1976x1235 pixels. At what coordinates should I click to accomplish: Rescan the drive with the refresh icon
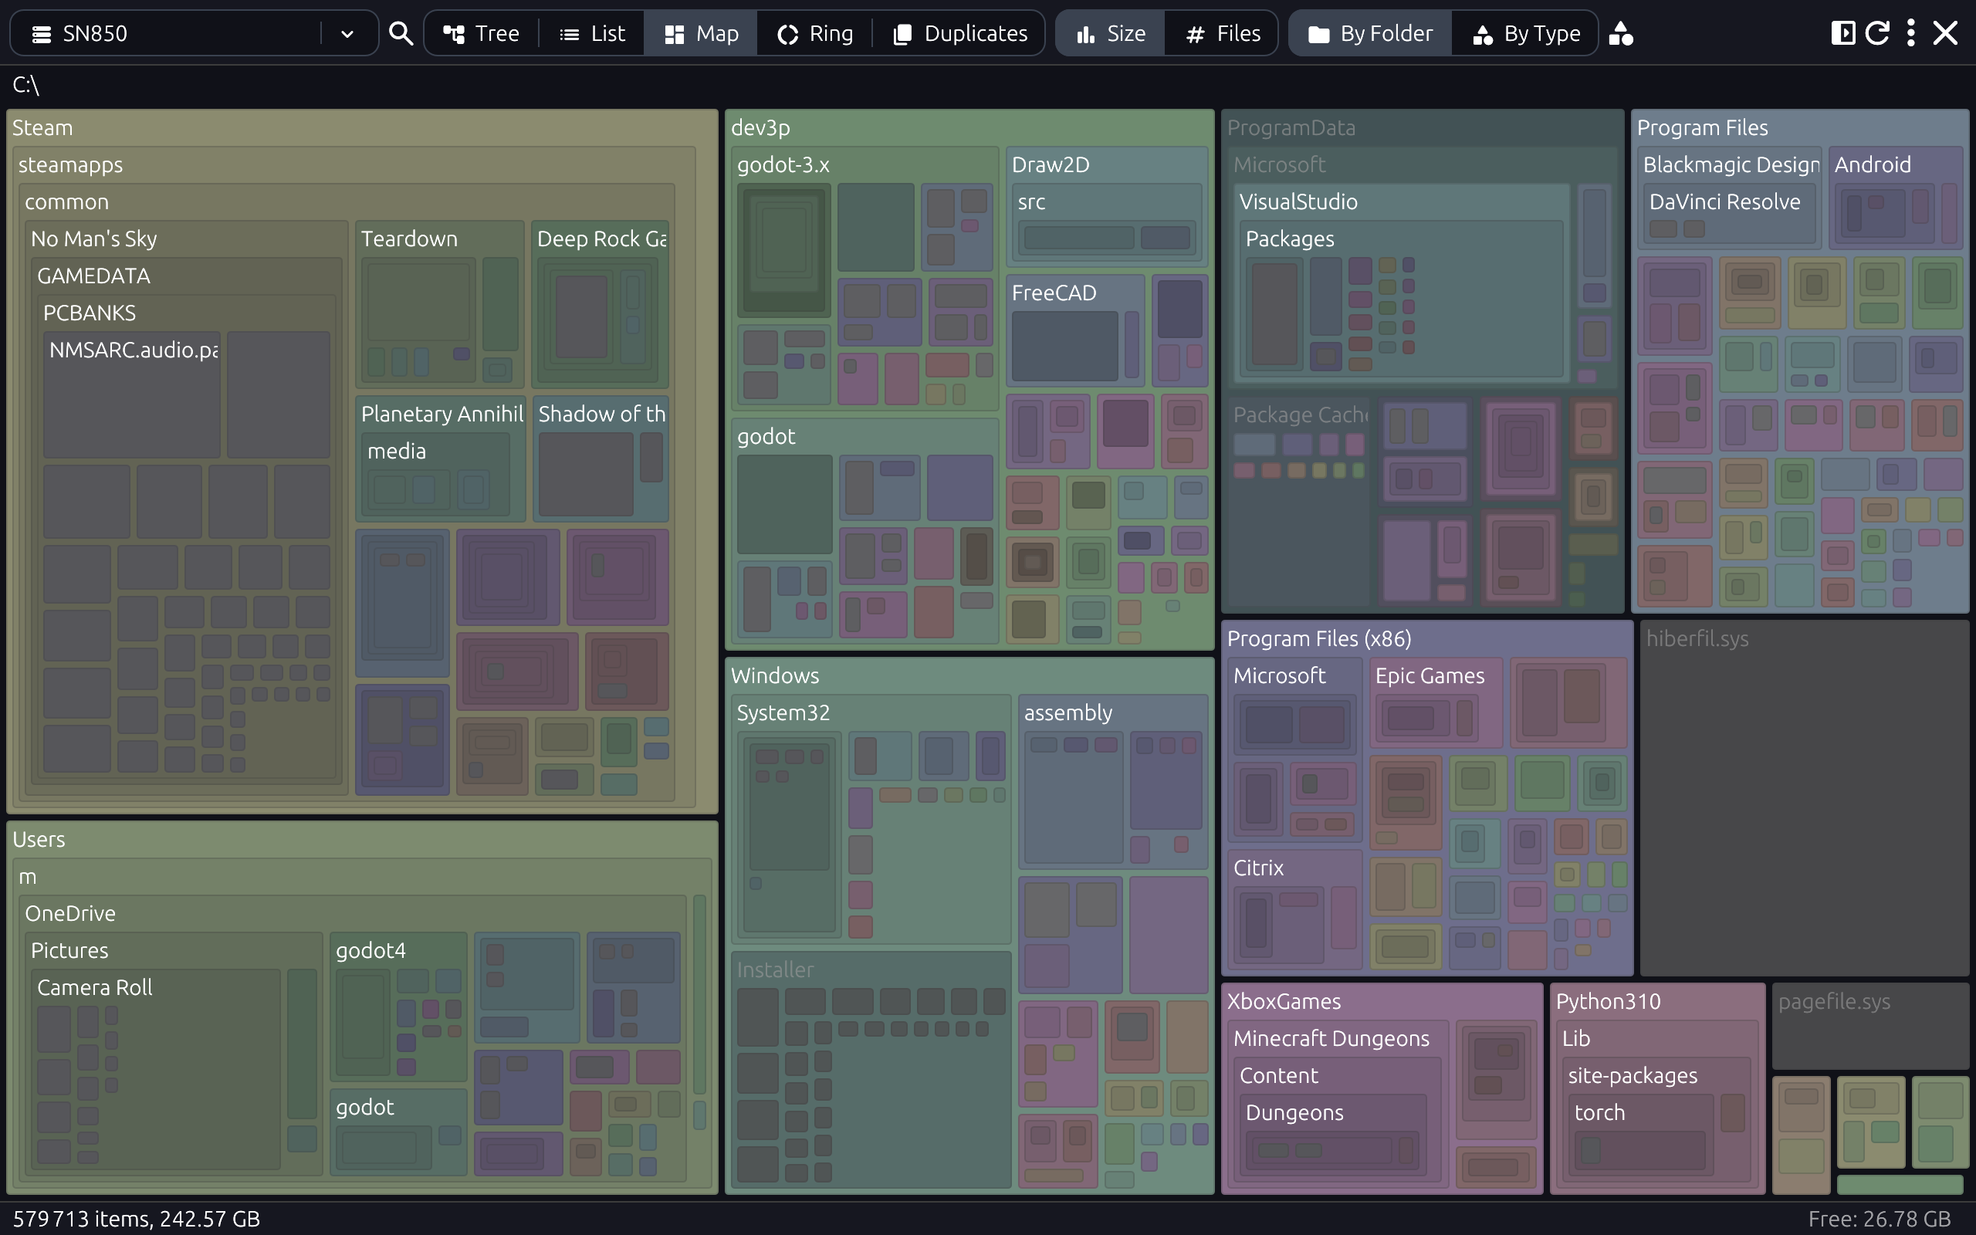click(1877, 32)
